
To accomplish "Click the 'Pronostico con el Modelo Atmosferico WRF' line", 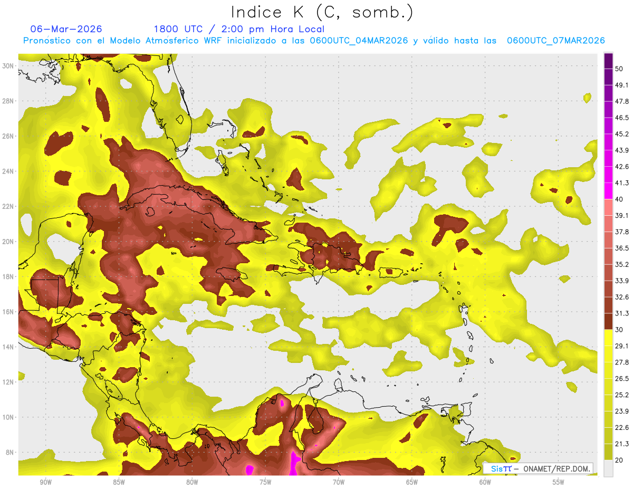I will point(314,41).
